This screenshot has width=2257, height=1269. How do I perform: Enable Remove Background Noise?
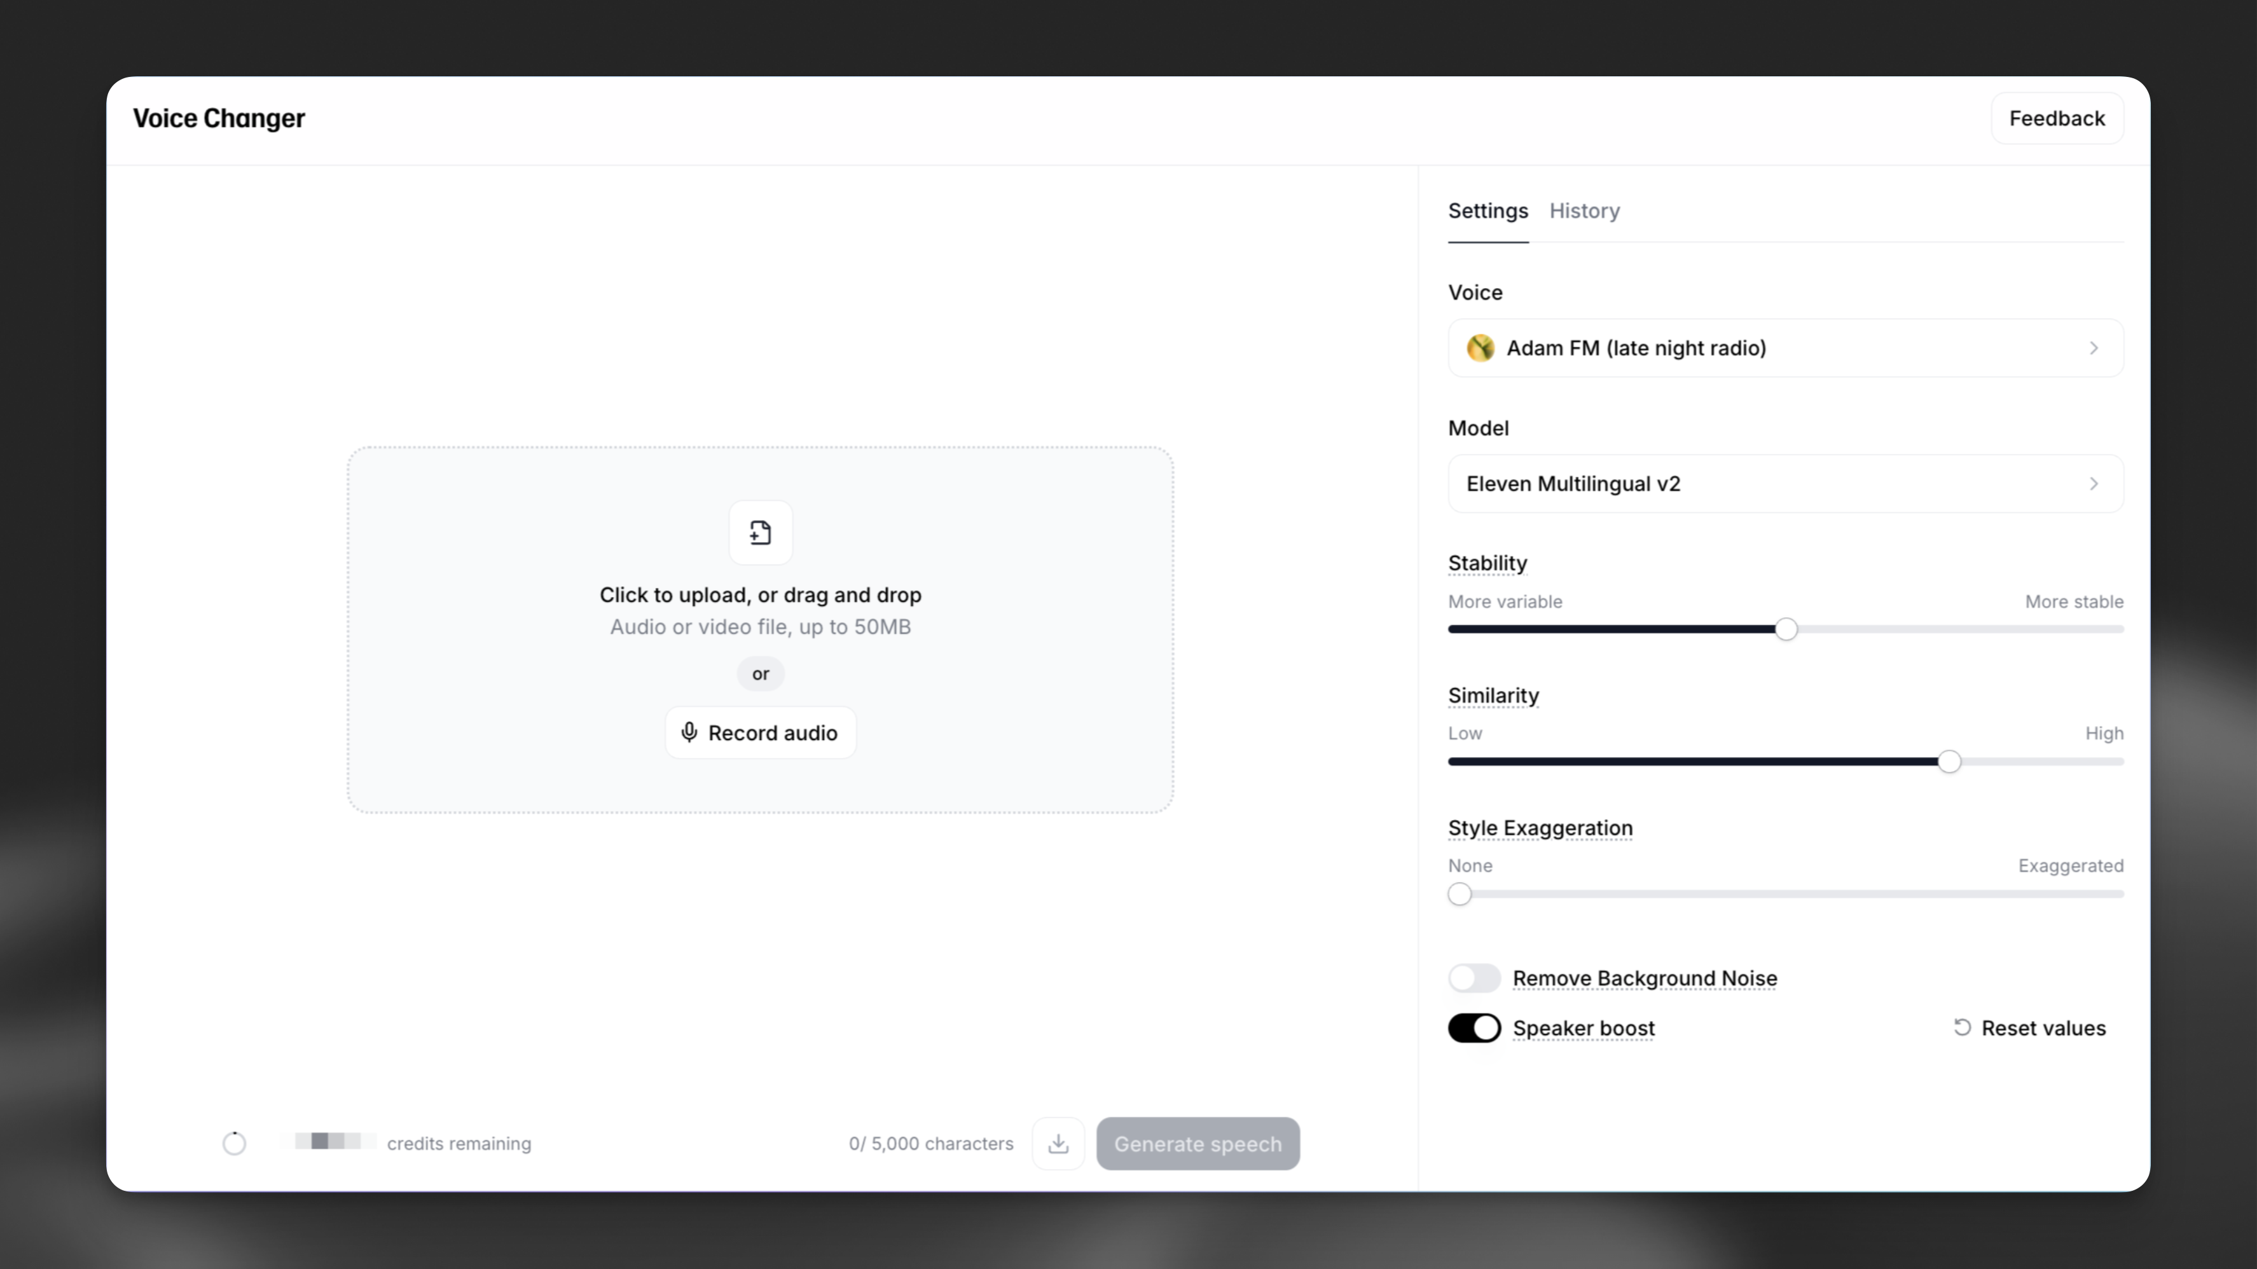pos(1475,977)
